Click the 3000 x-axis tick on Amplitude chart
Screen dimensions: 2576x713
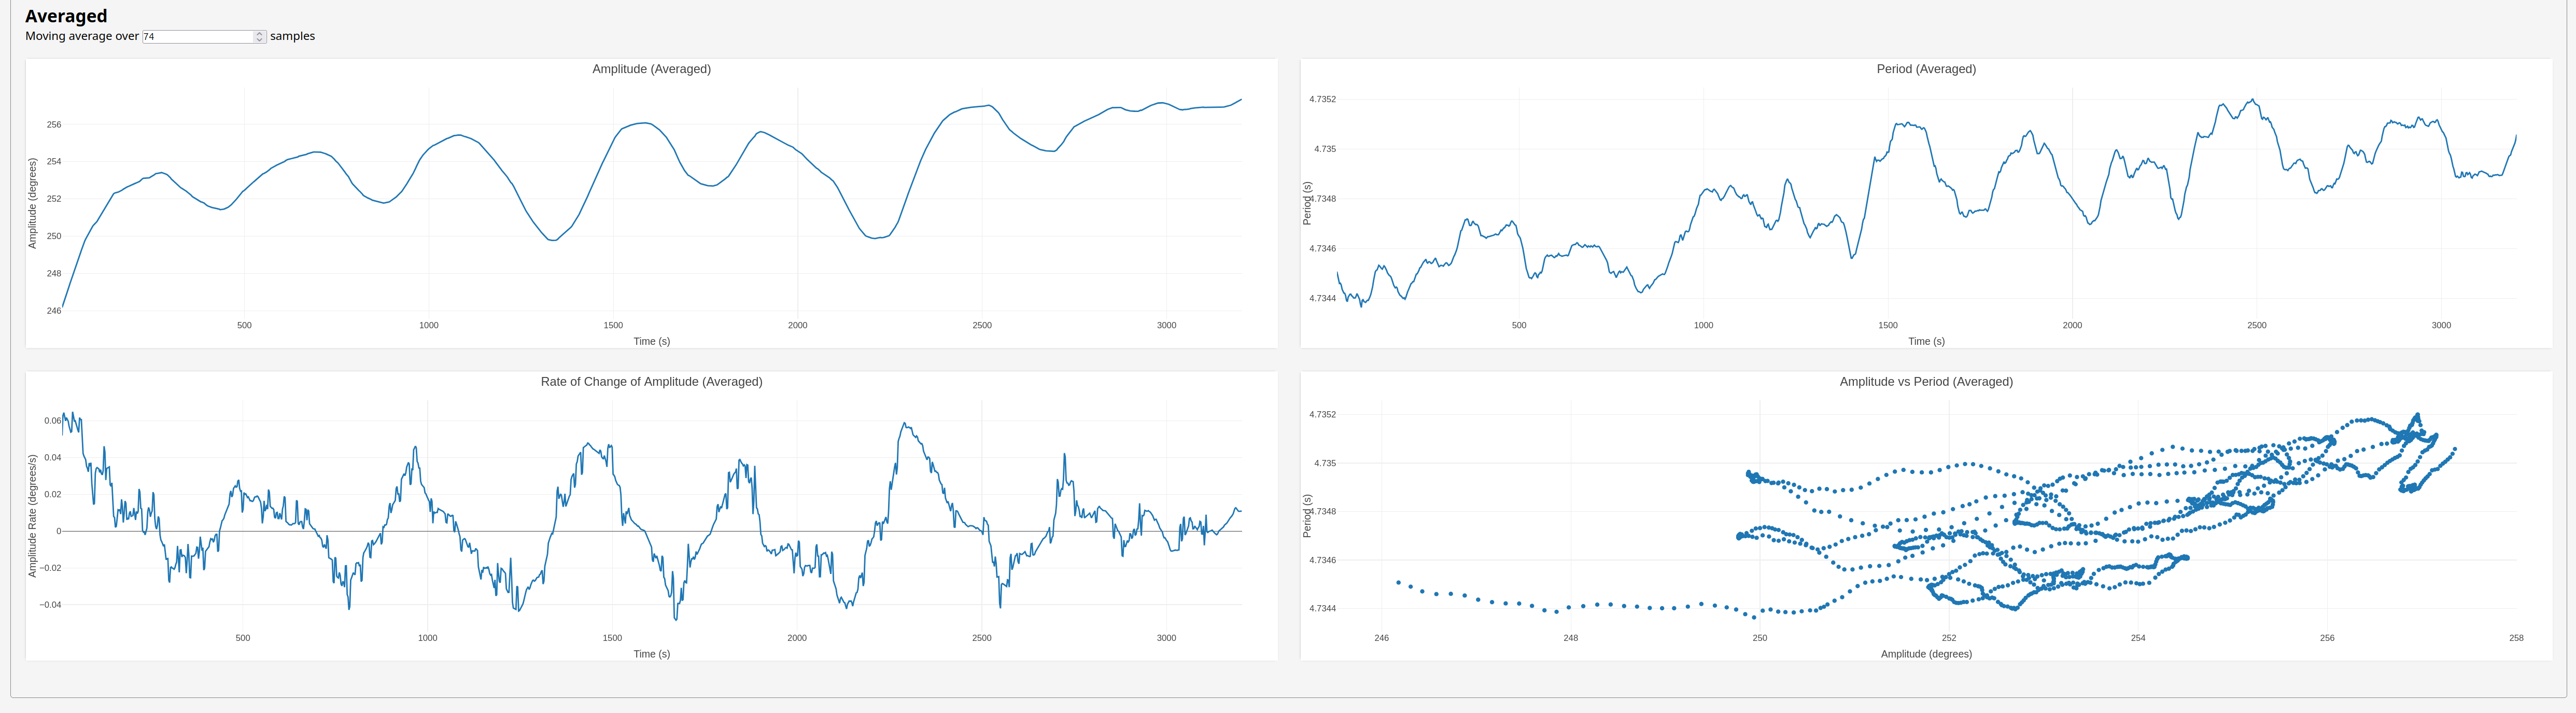(x=1166, y=325)
